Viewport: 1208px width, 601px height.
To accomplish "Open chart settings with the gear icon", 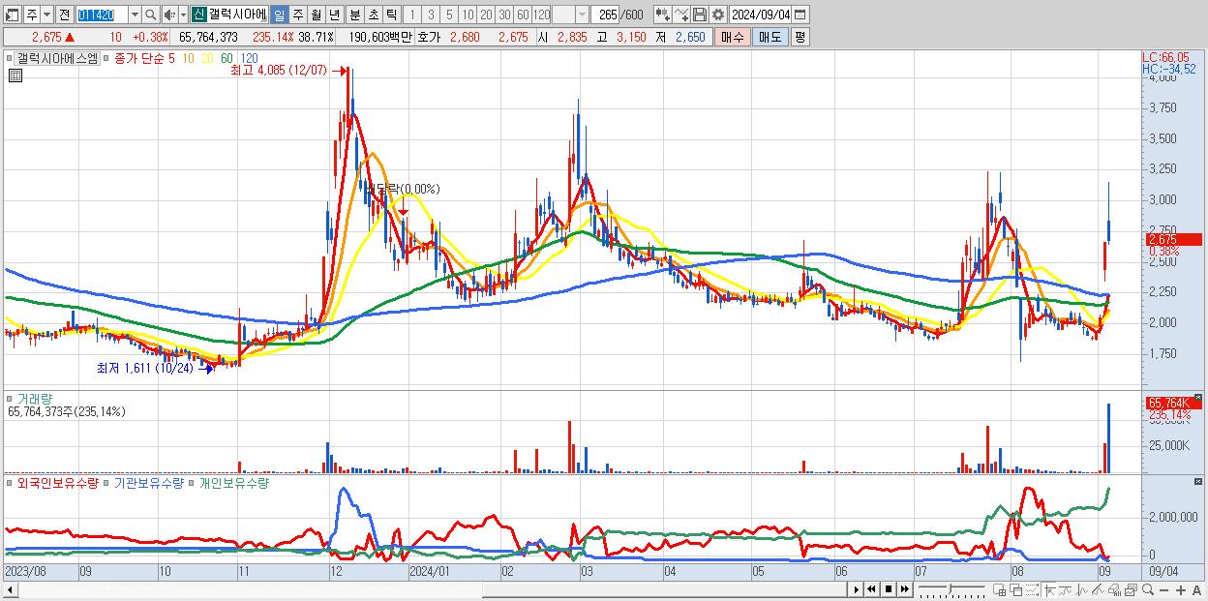I will coord(717,15).
